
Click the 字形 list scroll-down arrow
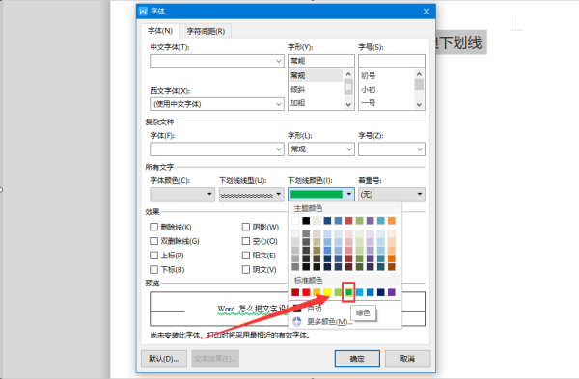click(348, 105)
